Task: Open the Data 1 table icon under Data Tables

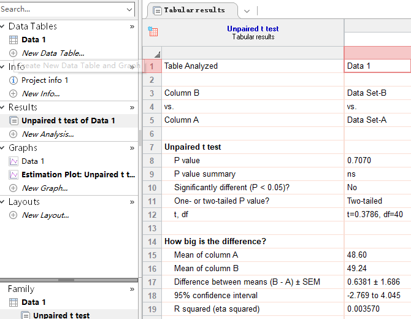Action: click(13, 40)
